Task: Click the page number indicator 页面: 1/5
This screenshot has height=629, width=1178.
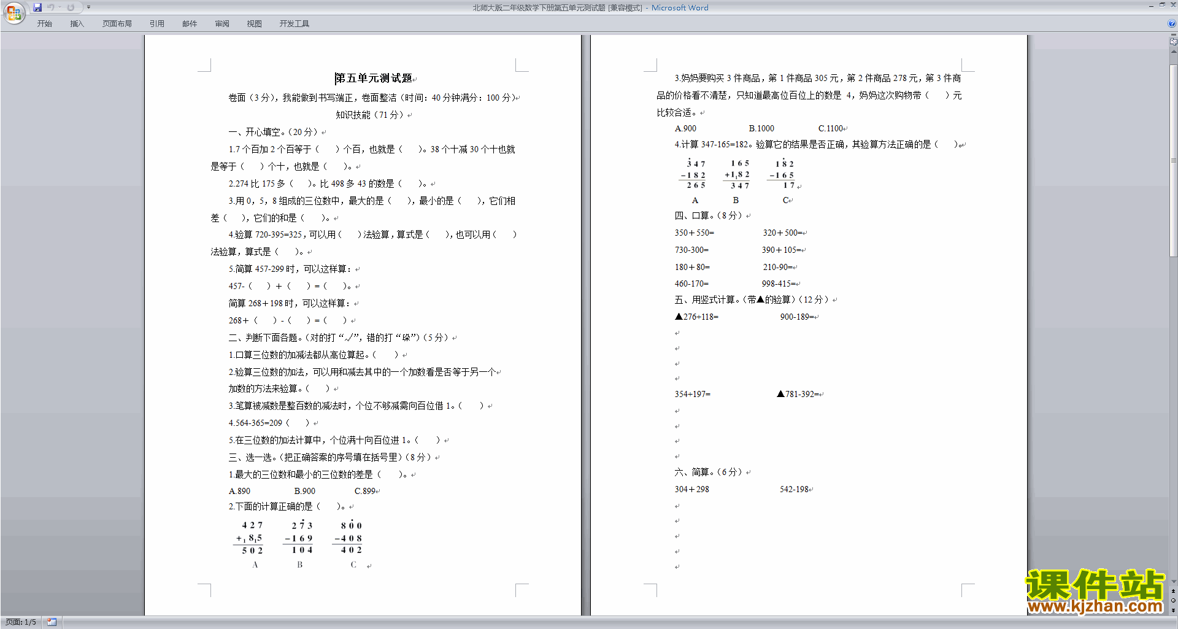Action: [21, 622]
